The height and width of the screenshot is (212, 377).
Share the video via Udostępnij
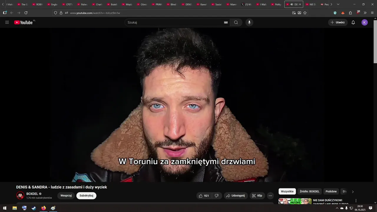tap(236, 196)
